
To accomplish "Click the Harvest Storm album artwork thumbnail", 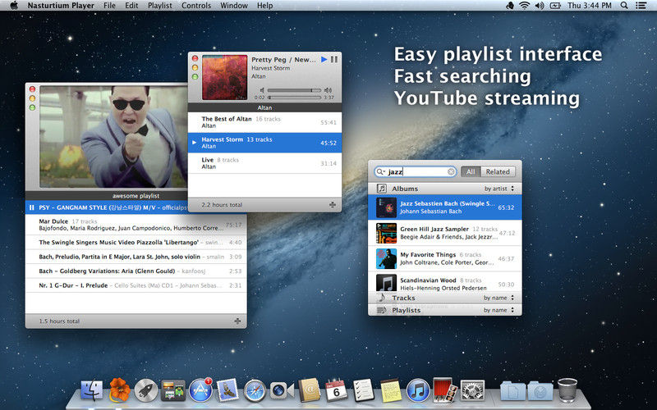I will 224,77.
